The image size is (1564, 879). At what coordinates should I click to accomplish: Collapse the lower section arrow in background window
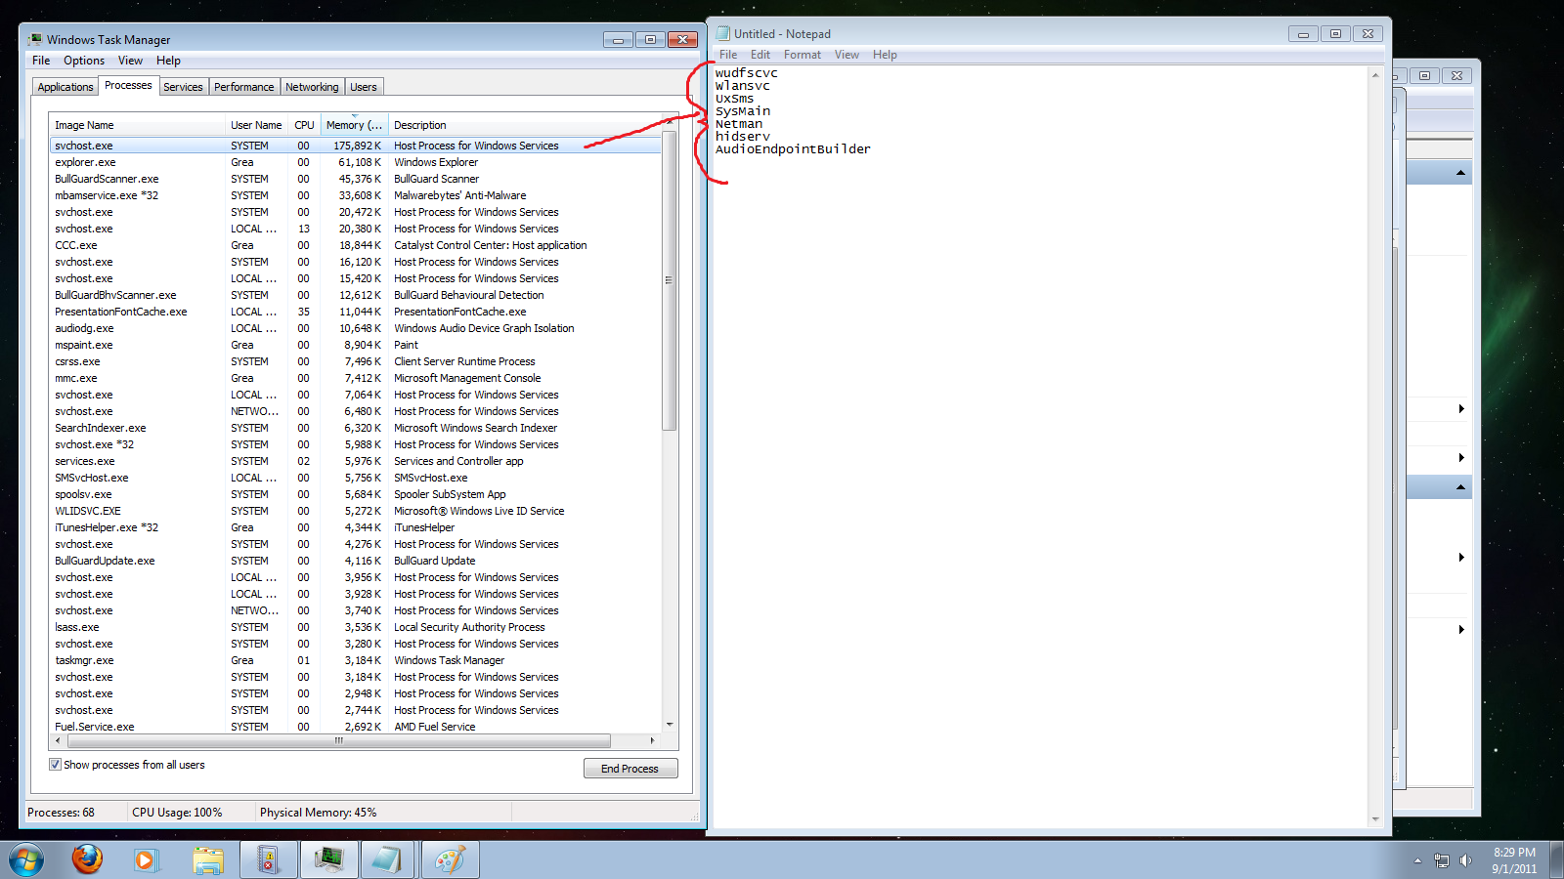1460,486
